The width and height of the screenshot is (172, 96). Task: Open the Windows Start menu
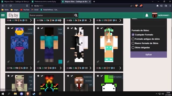click(3, 94)
